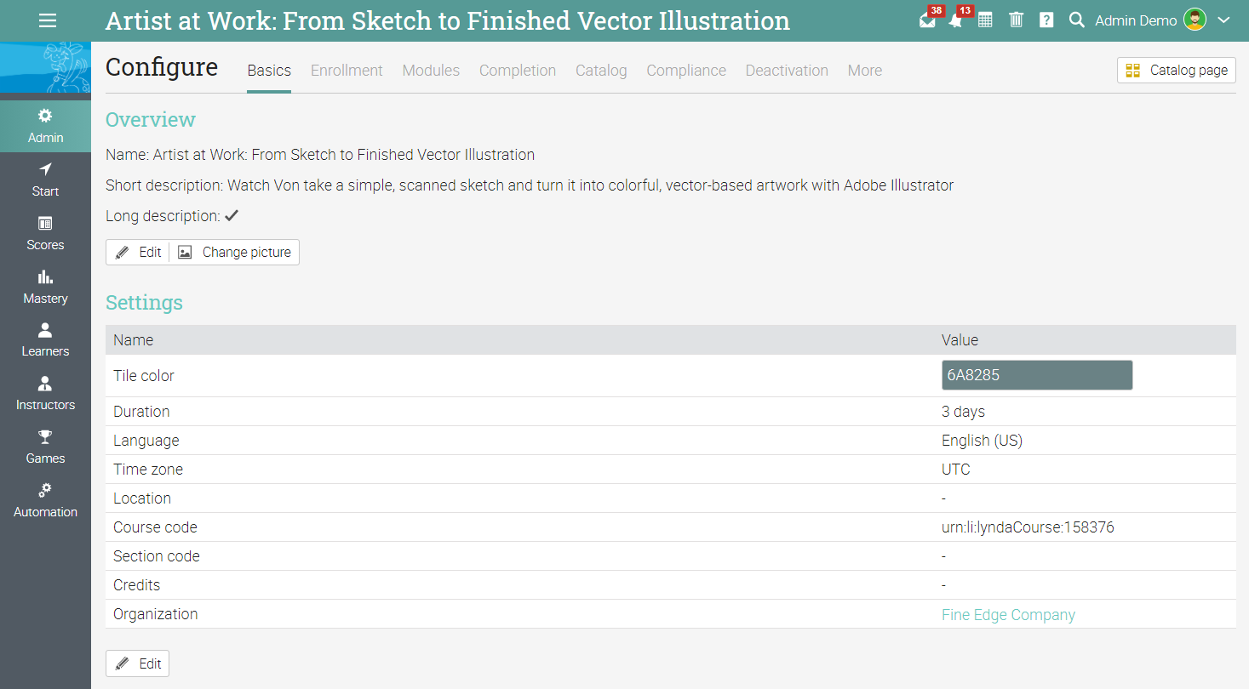Open messages envelope icon with 38 badge
Image resolution: width=1249 pixels, height=689 pixels.
pos(928,20)
